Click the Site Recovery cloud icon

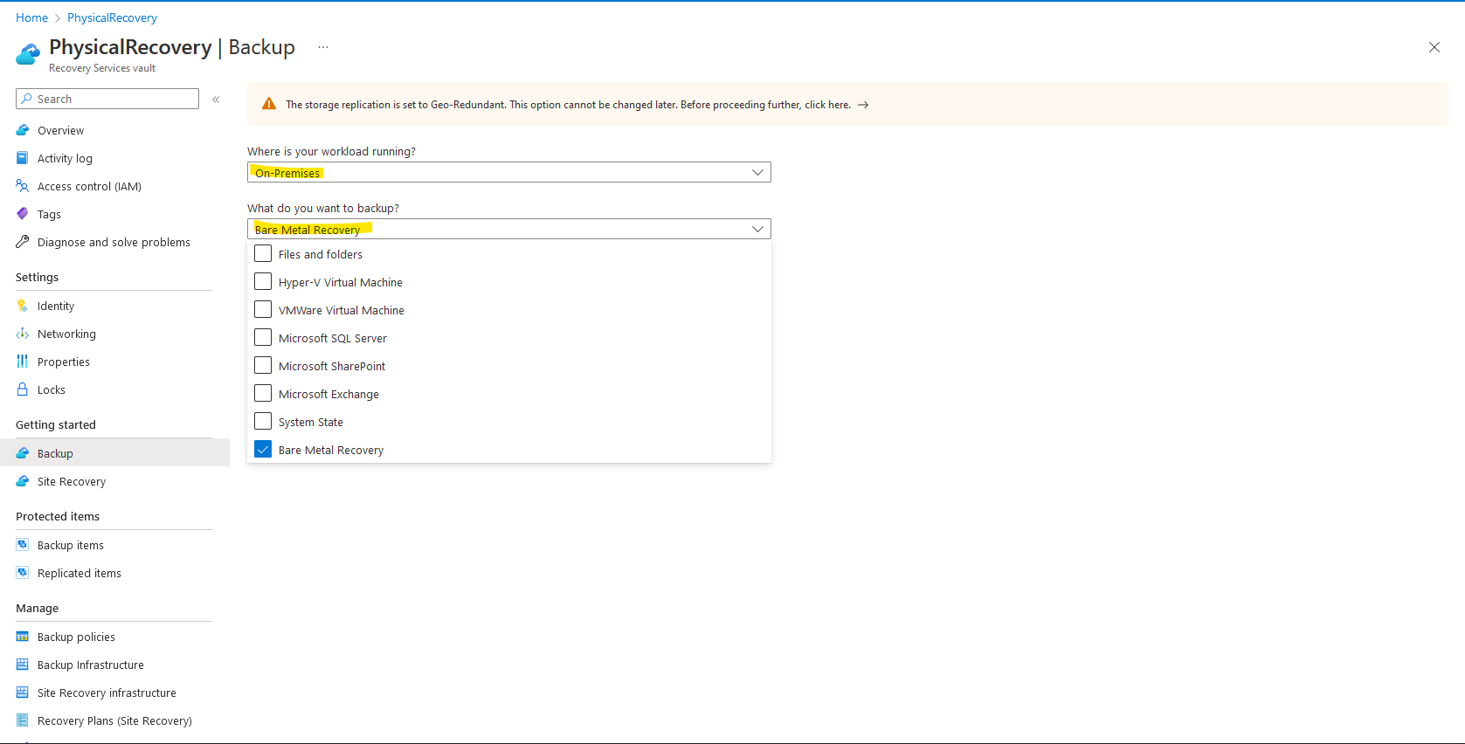tap(23, 481)
